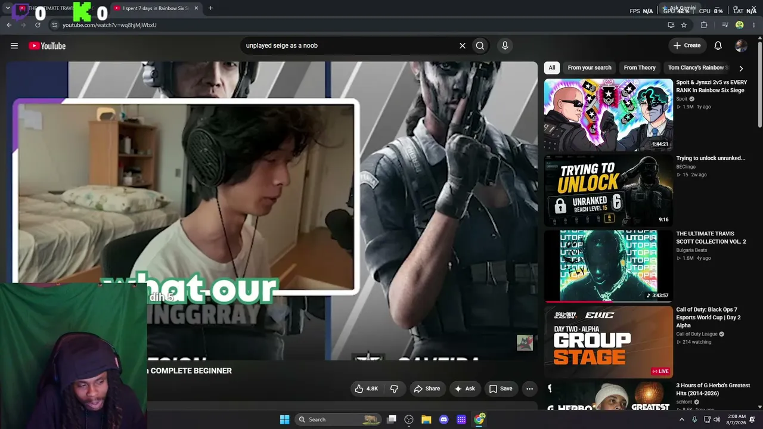763x429 pixels.
Task: Open YouTube notifications bell
Action: 718,46
